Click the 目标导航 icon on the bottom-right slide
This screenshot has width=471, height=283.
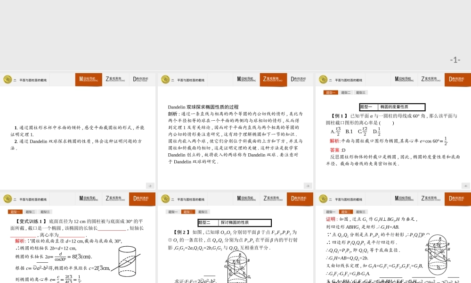click(x=403, y=199)
